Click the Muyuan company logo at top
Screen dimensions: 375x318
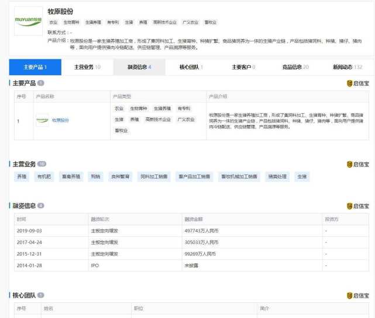pos(28,21)
